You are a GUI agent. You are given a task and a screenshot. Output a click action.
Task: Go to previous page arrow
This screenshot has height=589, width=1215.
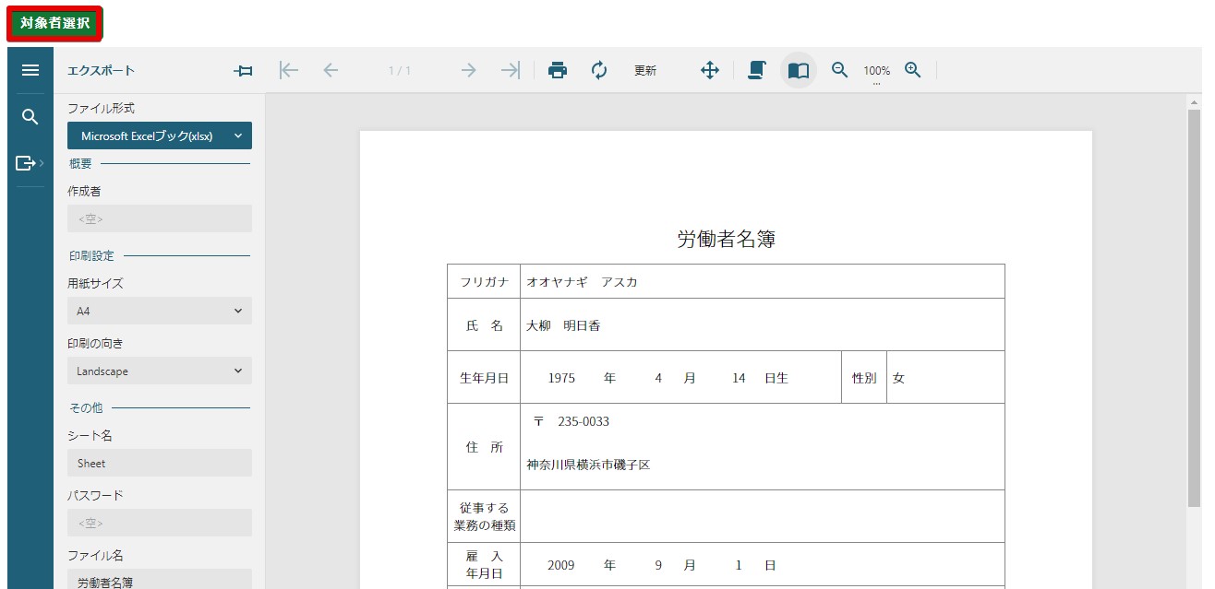coord(331,70)
